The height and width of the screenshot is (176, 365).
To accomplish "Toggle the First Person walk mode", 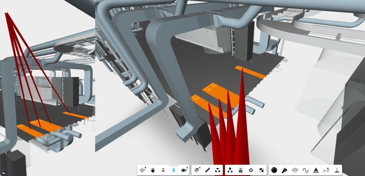I will click(174, 170).
